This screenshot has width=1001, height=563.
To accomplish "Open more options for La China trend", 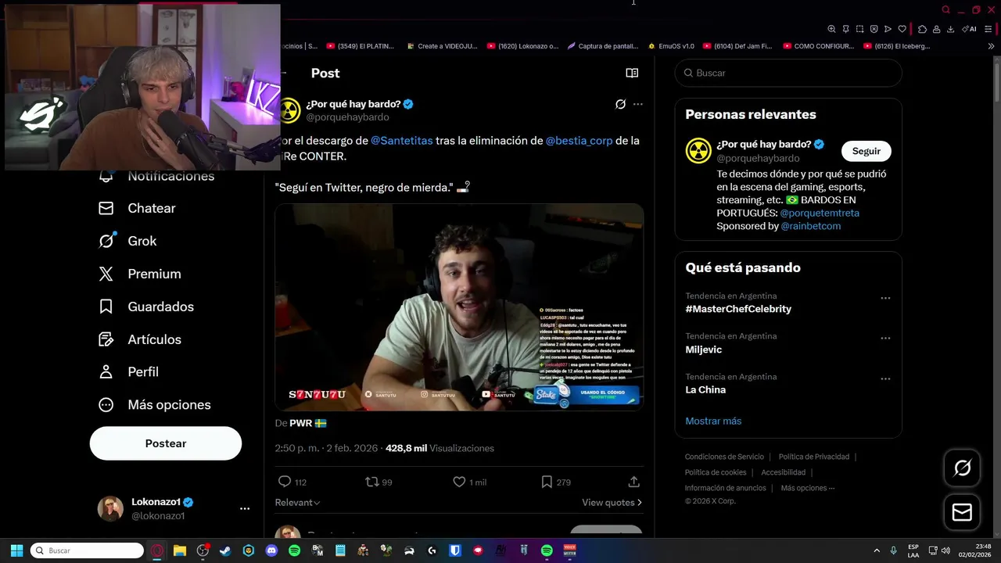I will [885, 378].
